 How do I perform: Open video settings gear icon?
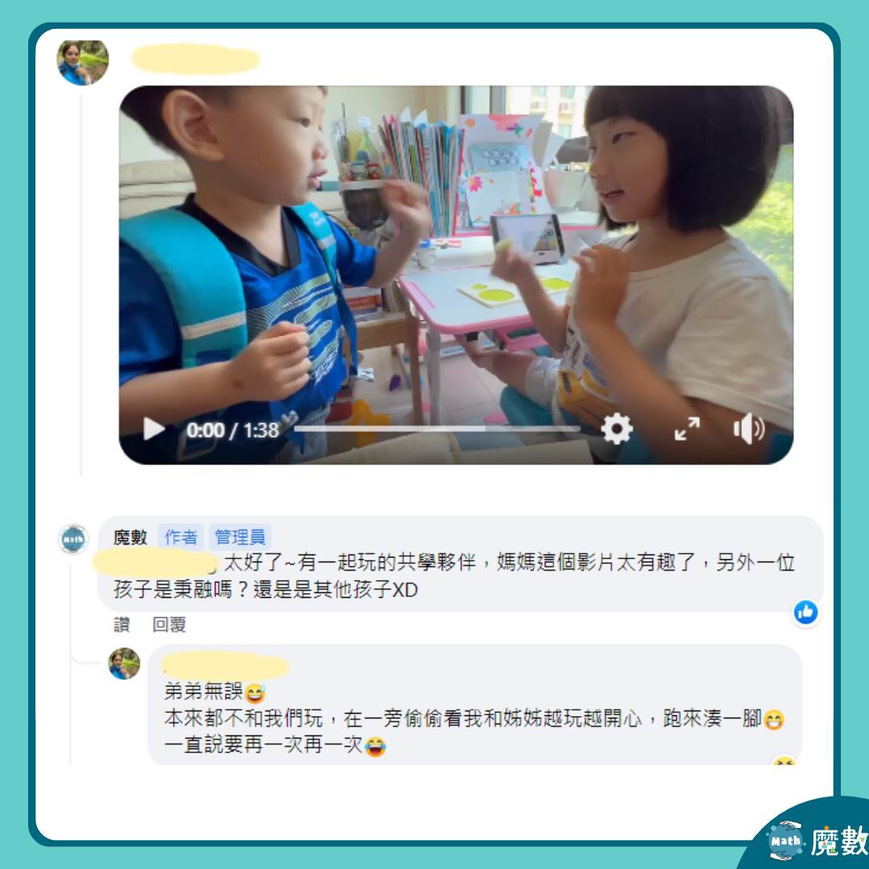tap(617, 428)
